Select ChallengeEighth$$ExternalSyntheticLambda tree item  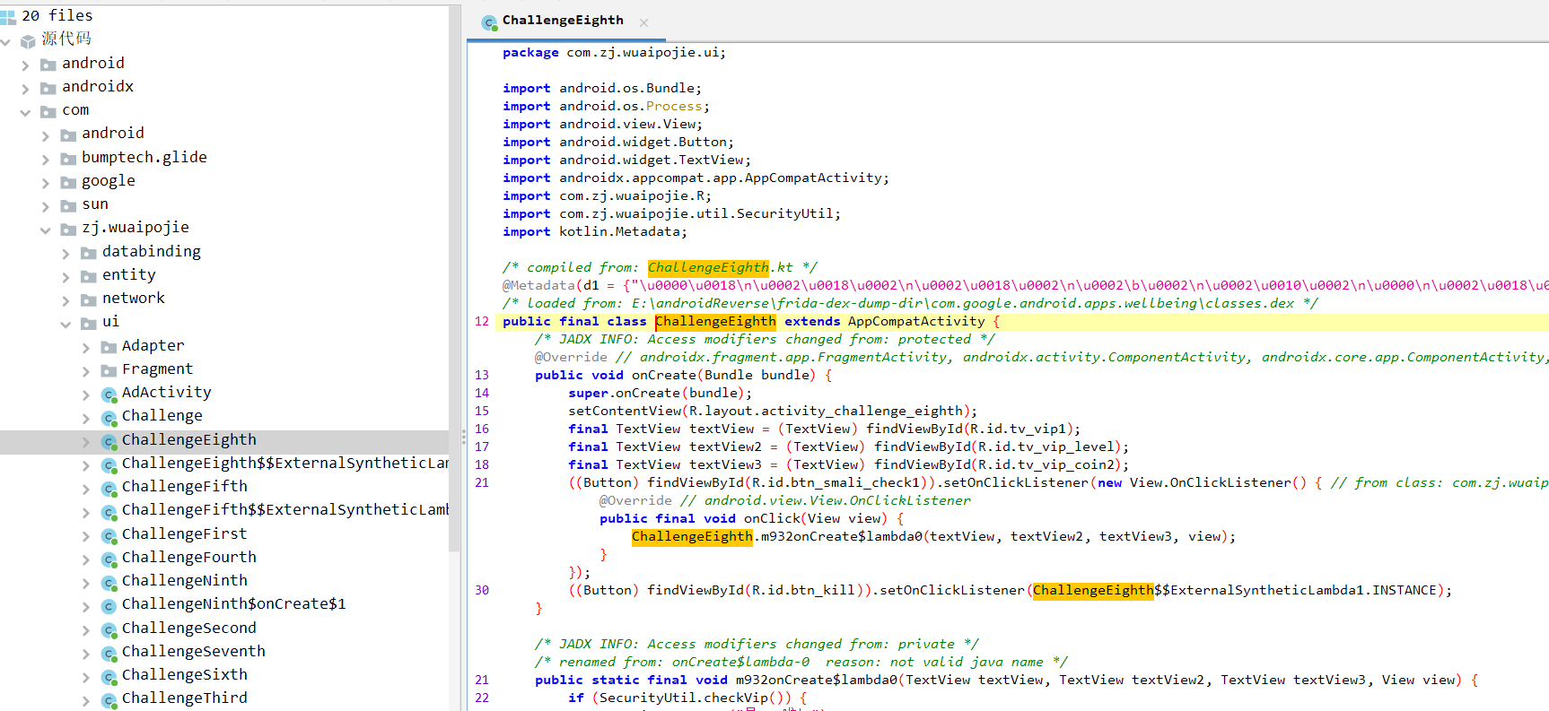285,464
